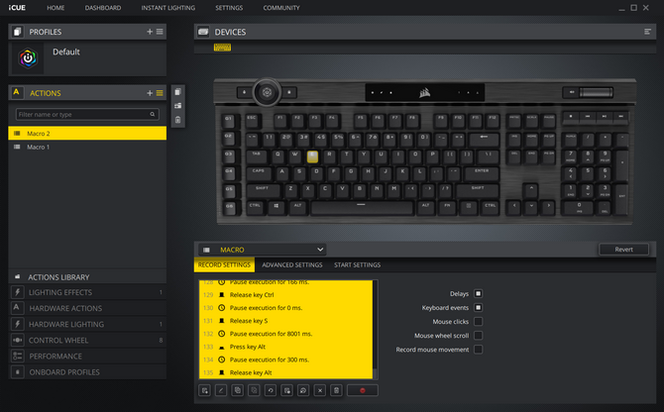Toggle the Keyboard events checkbox
Image resolution: width=664 pixels, height=412 pixels.
pos(478,308)
